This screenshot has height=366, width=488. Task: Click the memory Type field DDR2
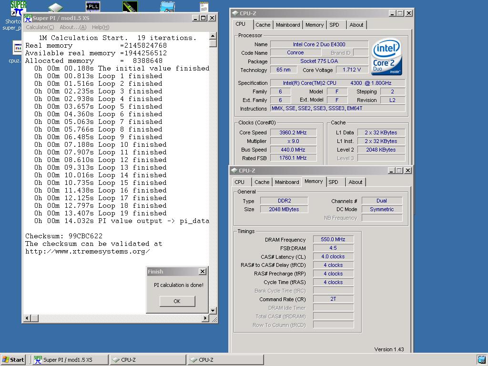[x=284, y=201]
